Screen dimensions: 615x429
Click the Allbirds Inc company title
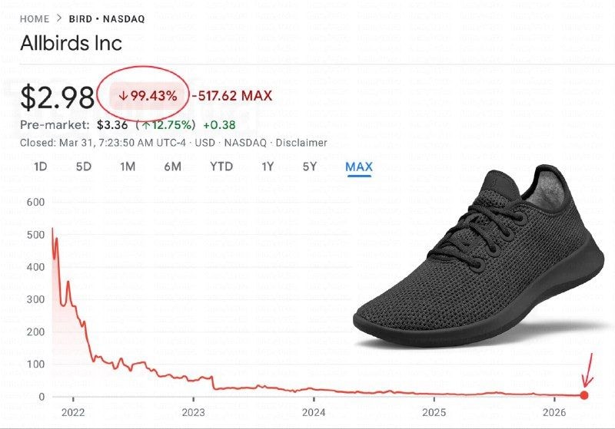(71, 43)
